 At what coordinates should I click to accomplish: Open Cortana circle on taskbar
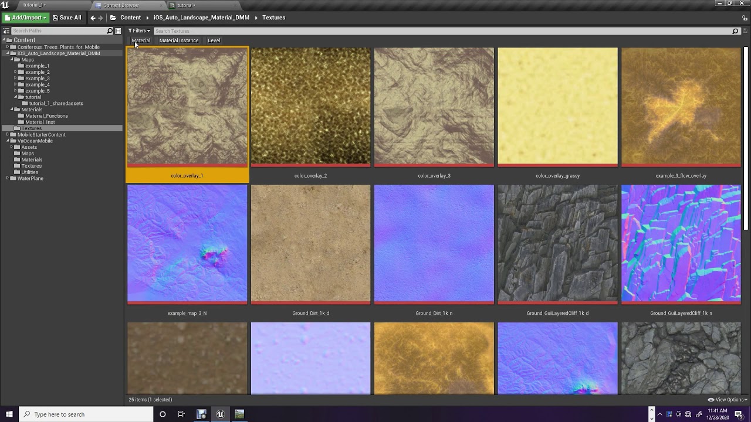(x=163, y=414)
